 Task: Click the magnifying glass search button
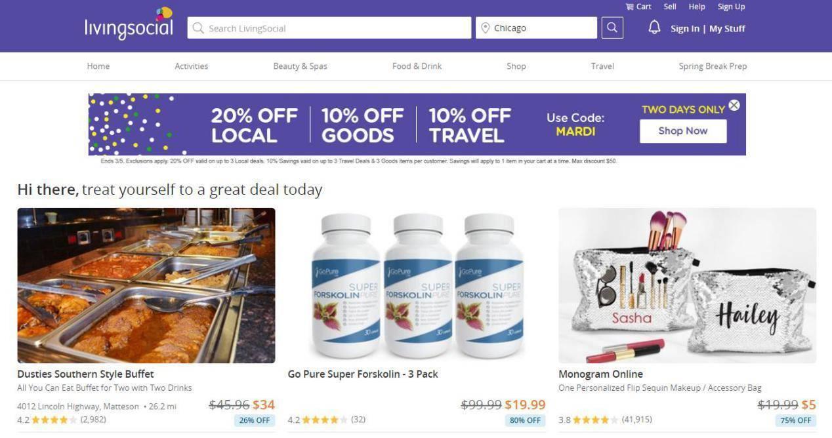(612, 28)
